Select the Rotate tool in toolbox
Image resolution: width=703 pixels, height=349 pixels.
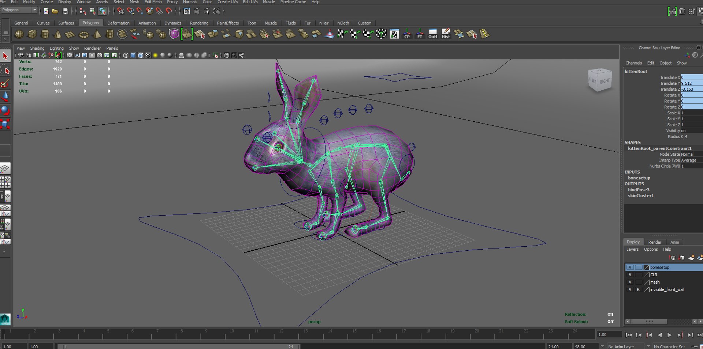point(5,110)
